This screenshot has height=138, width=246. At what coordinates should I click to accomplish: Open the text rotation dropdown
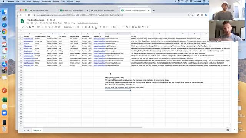pyautogui.click(x=128, y=27)
